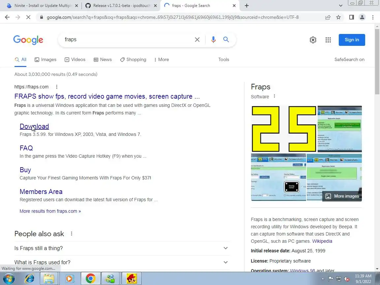Screen dimensions: 380x285
Task: Click the Sign in button
Action: tap(352, 40)
